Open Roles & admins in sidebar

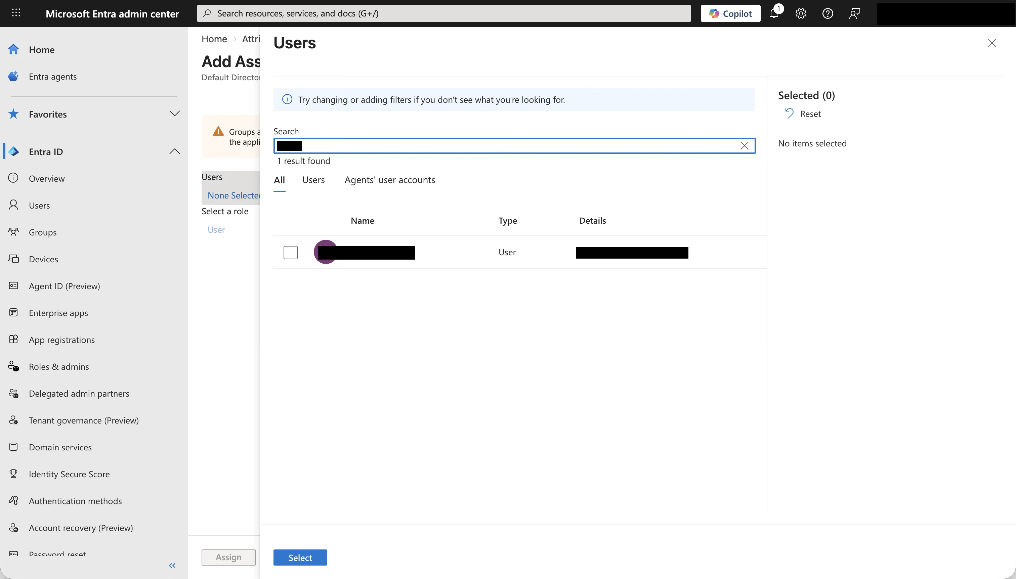[x=59, y=367]
